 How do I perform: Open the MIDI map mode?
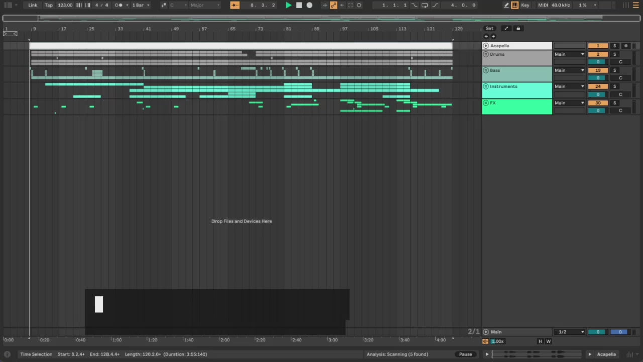[x=543, y=5]
